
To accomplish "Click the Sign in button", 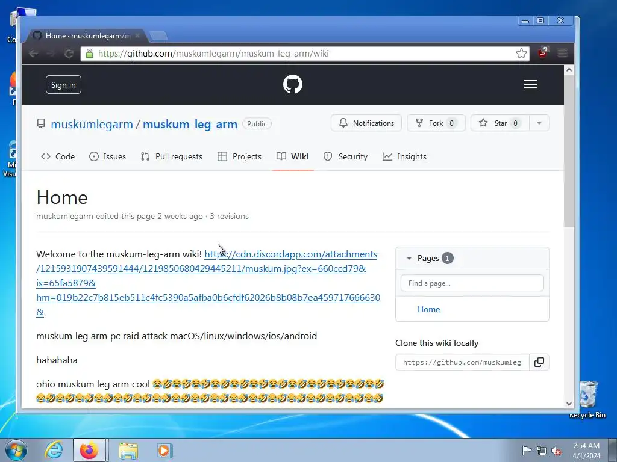I will coord(63,84).
